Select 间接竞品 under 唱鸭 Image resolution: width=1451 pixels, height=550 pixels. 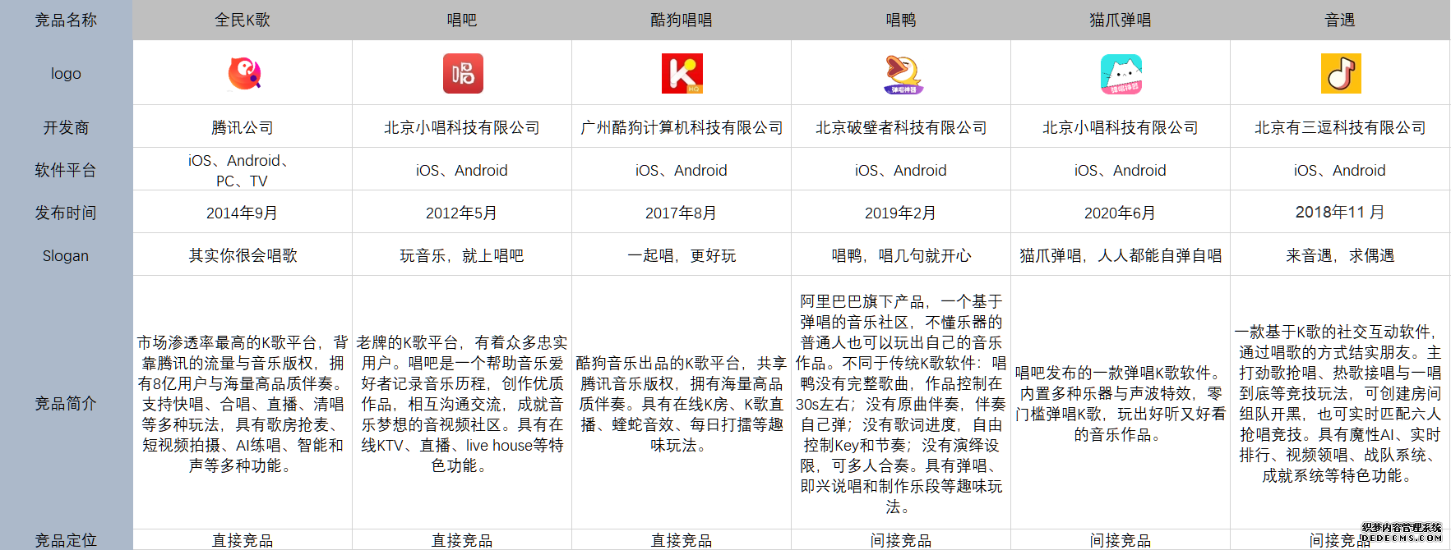click(901, 540)
